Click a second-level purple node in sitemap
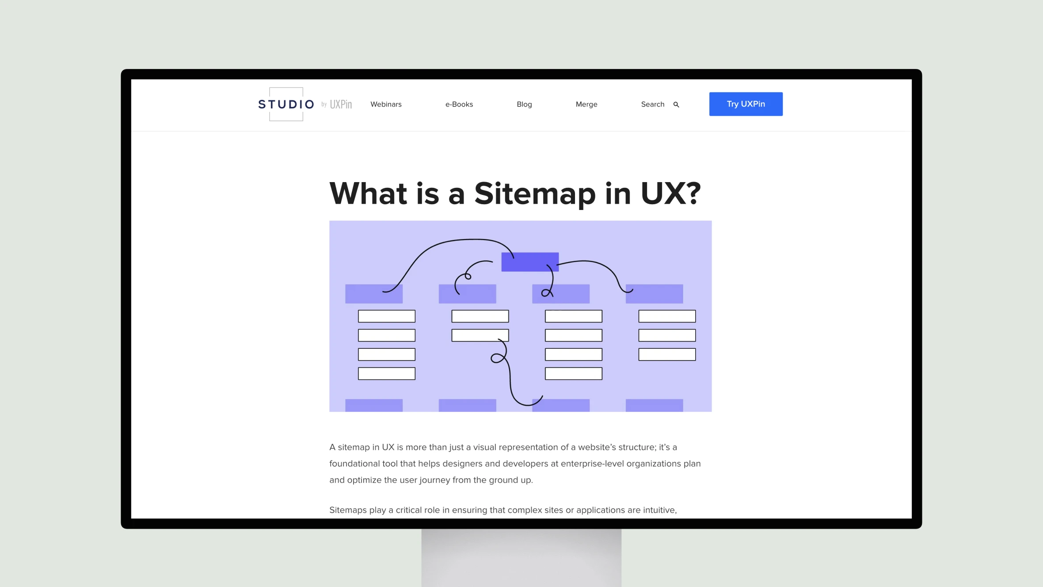This screenshot has width=1043, height=587. coord(373,293)
